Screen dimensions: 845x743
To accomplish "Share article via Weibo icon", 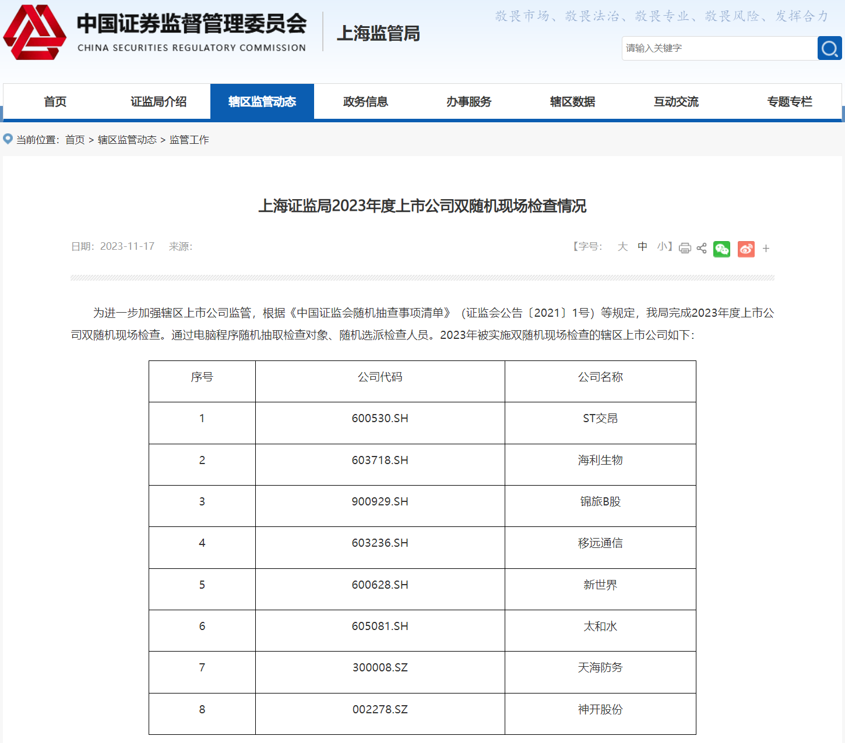I will (x=746, y=249).
